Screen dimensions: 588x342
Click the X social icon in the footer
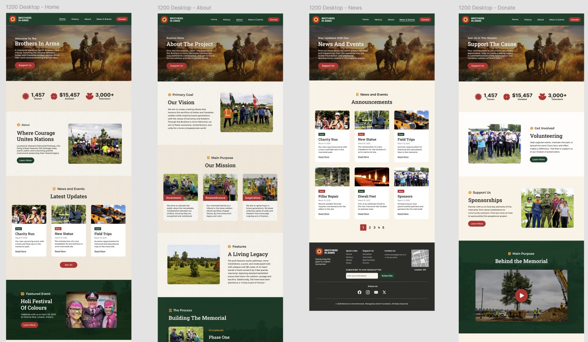[x=384, y=292]
